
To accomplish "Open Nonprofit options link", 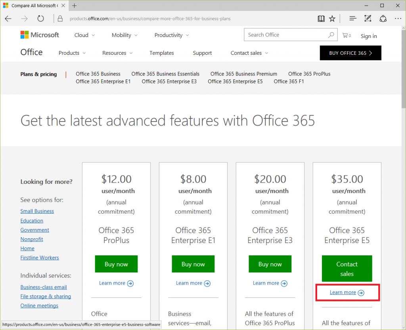I will click(32, 239).
